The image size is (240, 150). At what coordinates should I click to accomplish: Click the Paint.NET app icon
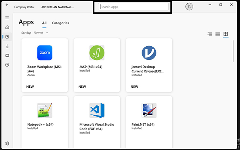[149, 111]
